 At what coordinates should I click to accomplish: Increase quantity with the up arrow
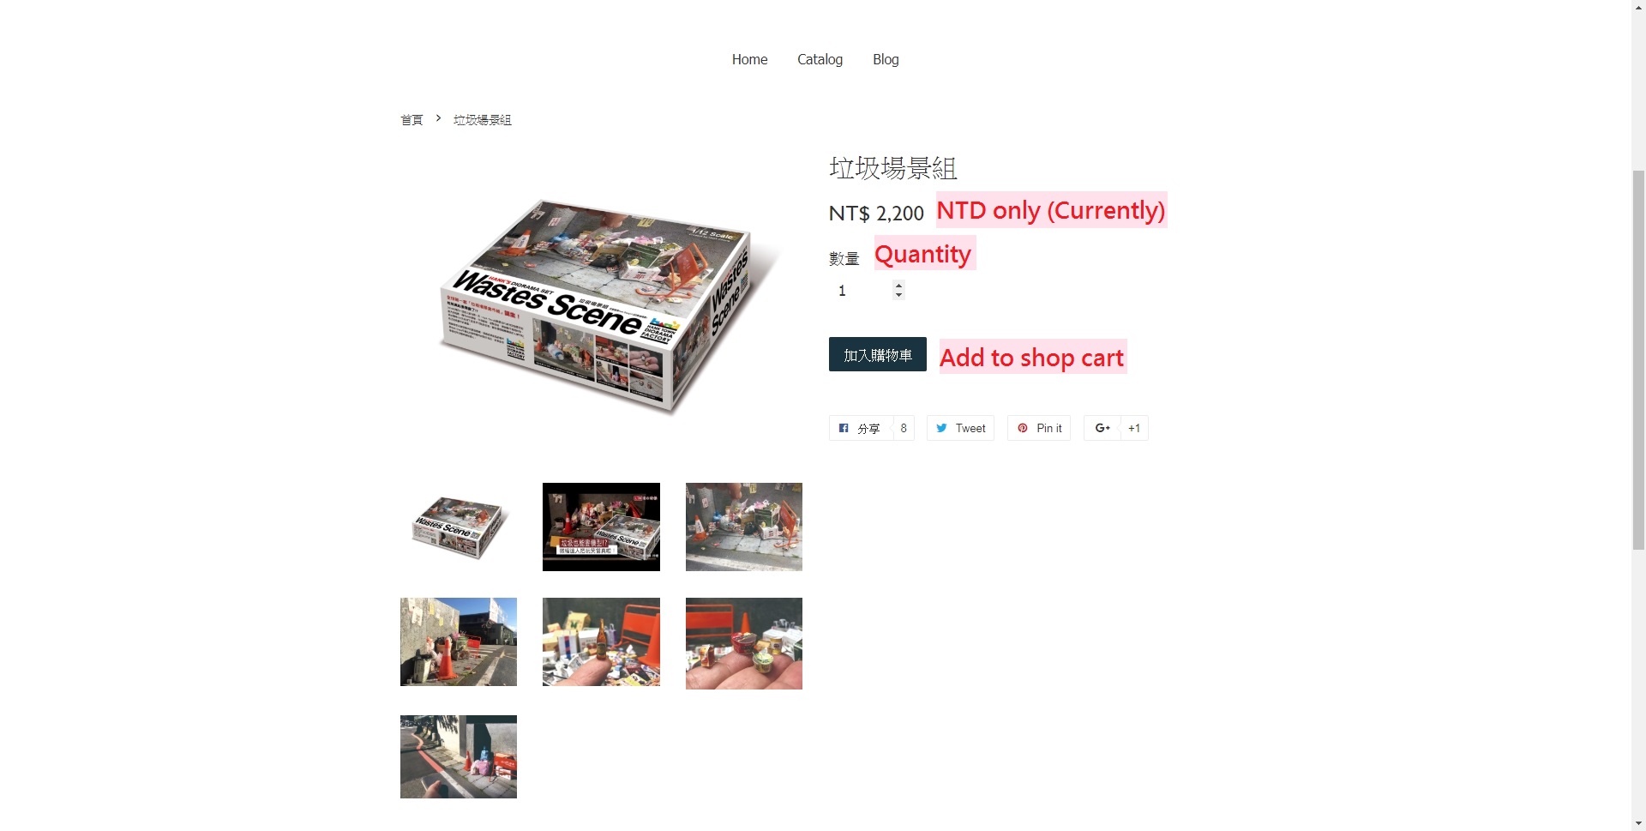click(898, 286)
